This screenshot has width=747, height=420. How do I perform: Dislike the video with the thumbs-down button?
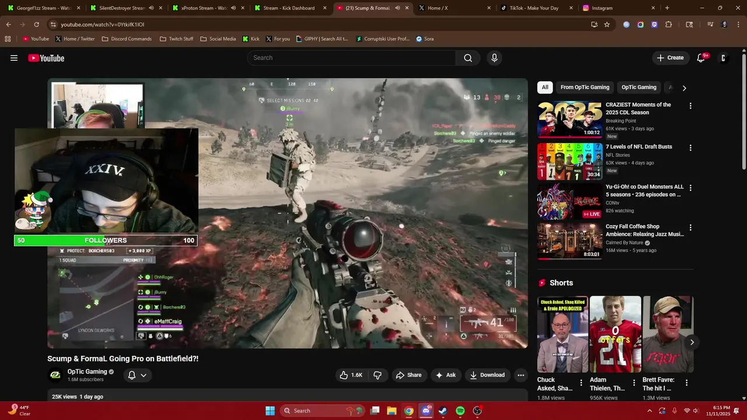tap(378, 375)
